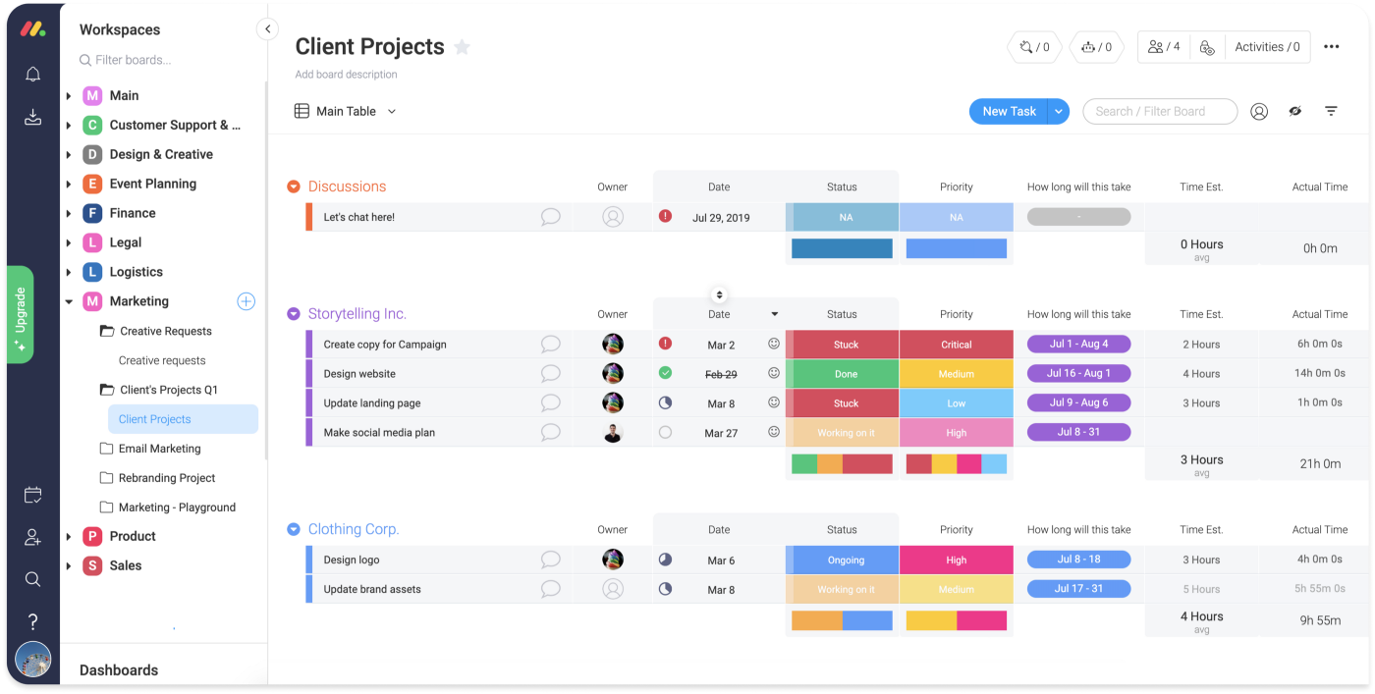Image resolution: width=1375 pixels, height=694 pixels.
Task: Open the board's three-dot options menu
Action: click(1331, 47)
